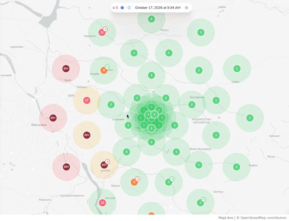The width and height of the screenshot is (289, 221).
Task: Click the Zielonka town label
Action: [x=81, y=87]
